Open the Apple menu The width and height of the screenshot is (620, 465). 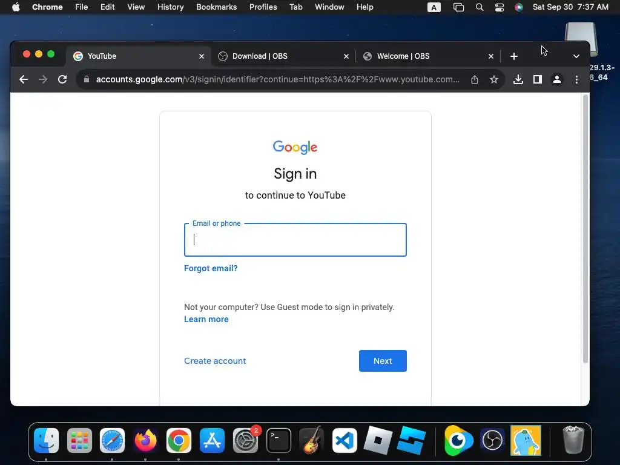coord(16,7)
